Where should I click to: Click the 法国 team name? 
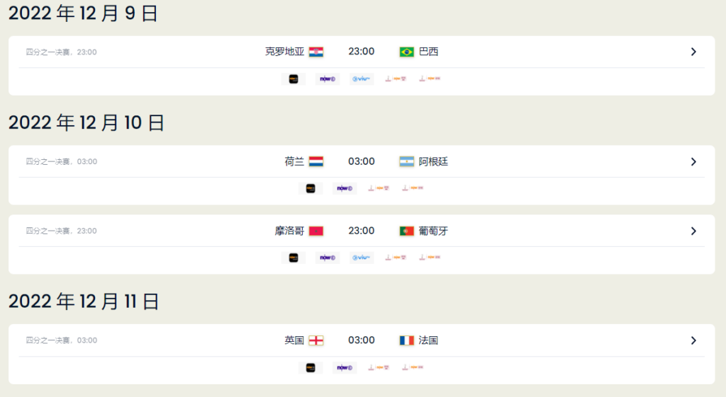(428, 340)
